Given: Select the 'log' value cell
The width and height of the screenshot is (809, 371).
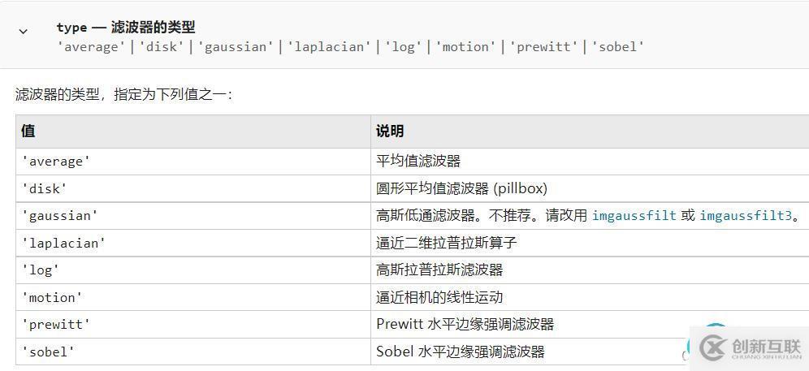Looking at the screenshot, I should click(x=193, y=270).
